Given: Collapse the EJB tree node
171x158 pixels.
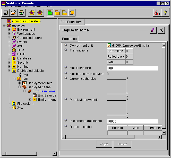Looking at the screenshot, I should point(14,79).
